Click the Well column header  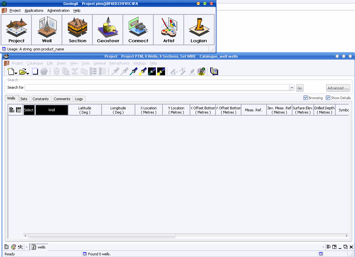pos(52,110)
